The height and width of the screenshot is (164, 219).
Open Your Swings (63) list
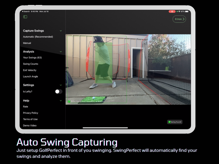(x=32, y=58)
